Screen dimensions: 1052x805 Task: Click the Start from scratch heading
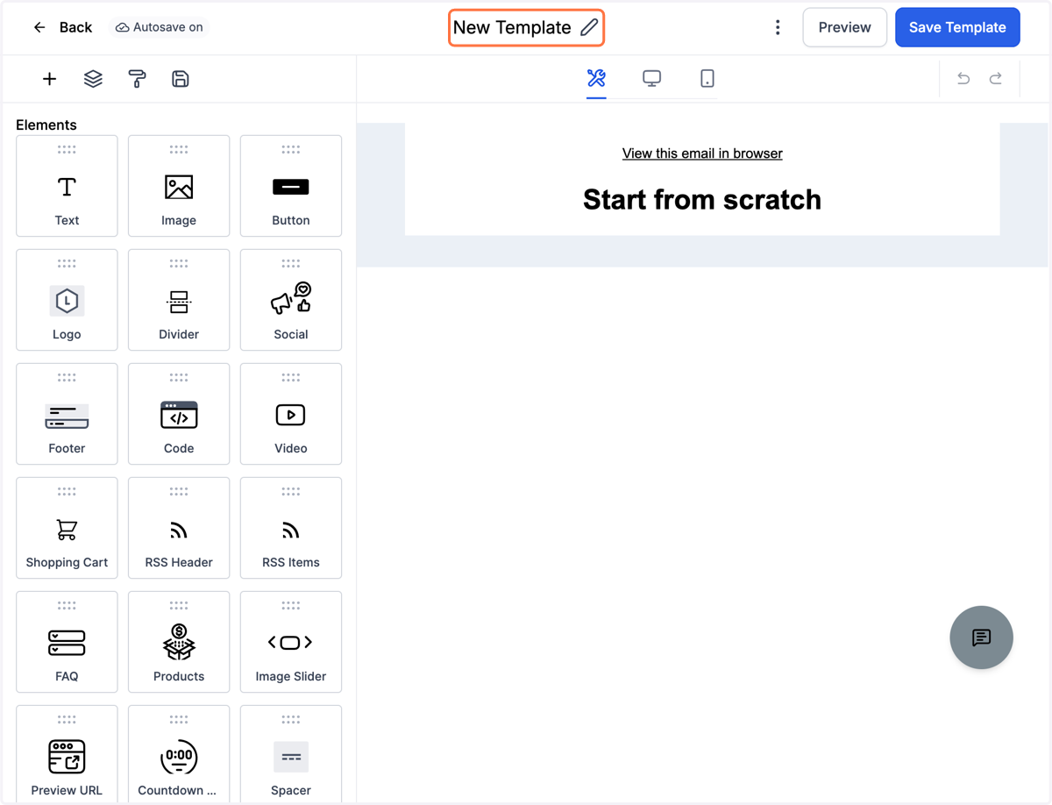pos(702,200)
